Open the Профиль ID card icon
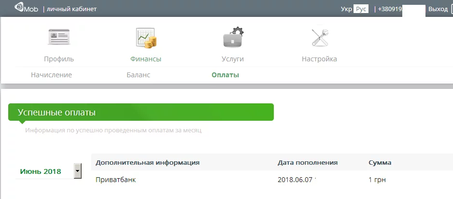The width and height of the screenshot is (453, 199). pyautogui.click(x=59, y=37)
